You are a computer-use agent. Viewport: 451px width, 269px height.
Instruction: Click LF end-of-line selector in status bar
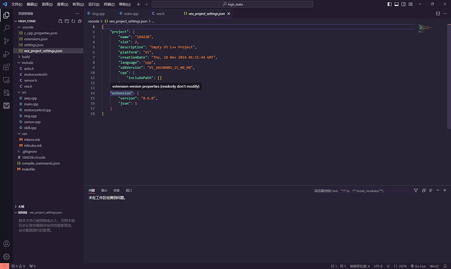click(x=388, y=266)
